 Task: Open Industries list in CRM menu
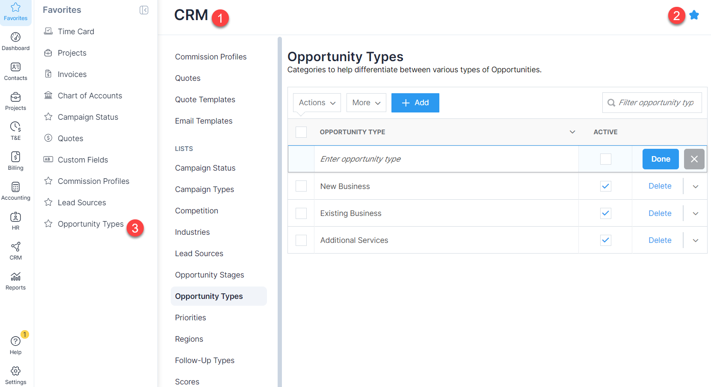(193, 232)
